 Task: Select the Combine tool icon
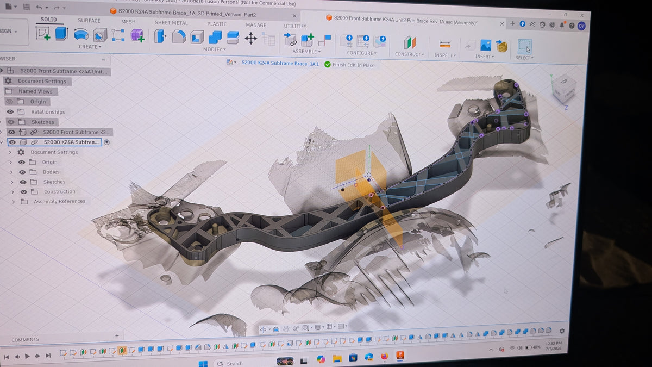click(x=215, y=37)
